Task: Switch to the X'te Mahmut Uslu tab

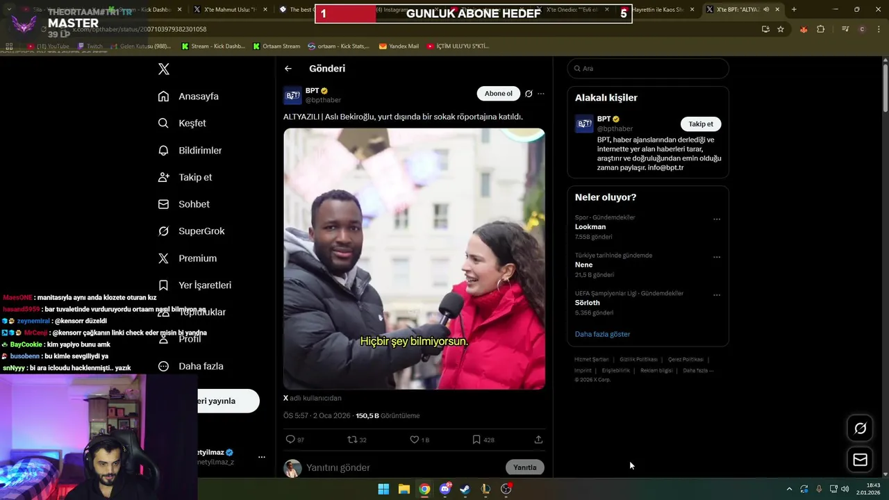Action: (229, 10)
